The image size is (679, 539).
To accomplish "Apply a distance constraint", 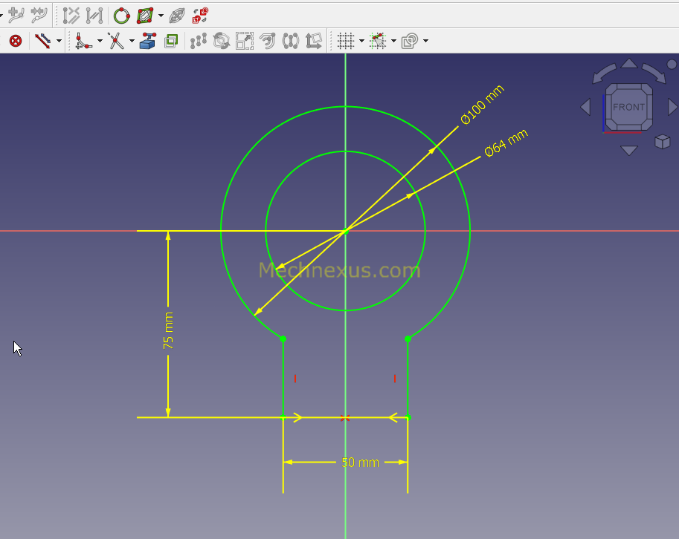I will pos(42,41).
